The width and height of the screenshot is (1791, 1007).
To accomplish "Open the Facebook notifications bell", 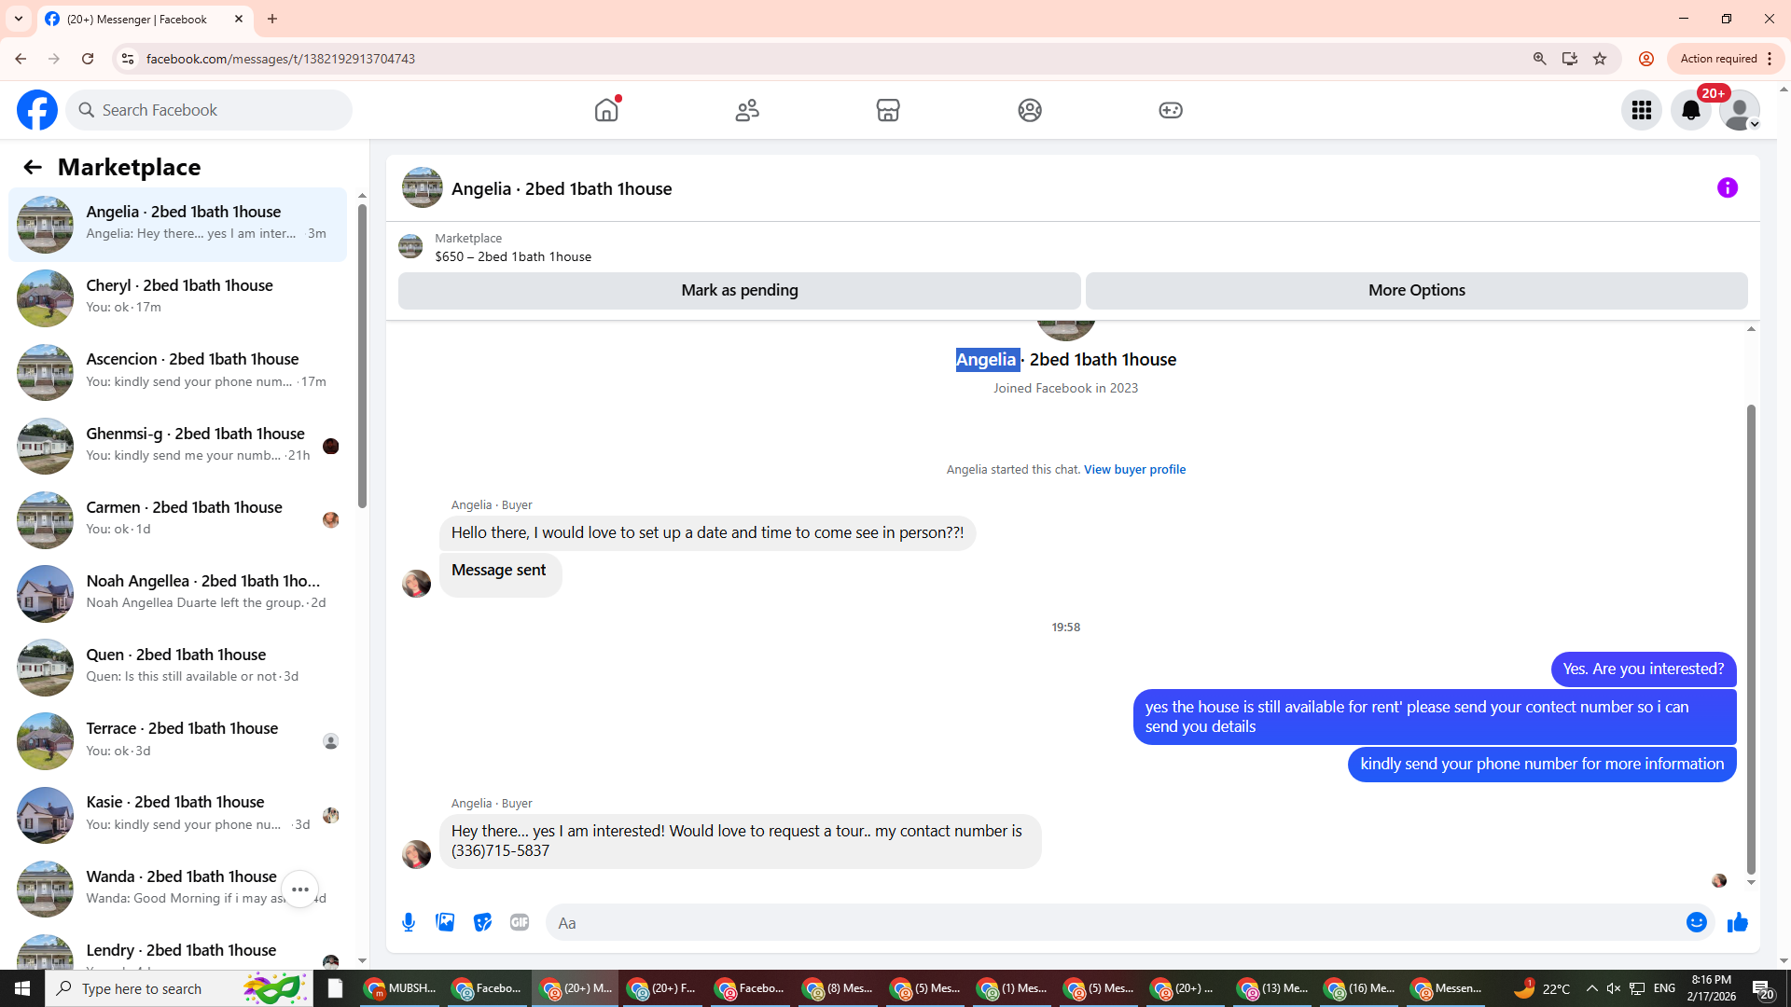I will (1690, 110).
